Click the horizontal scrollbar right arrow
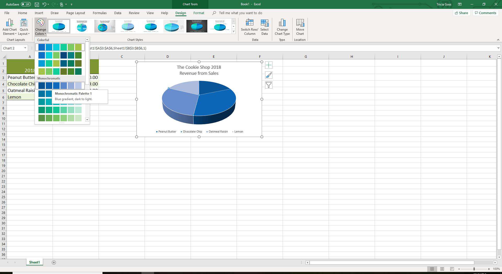Screen dimensions: 502x274 coord(495,262)
